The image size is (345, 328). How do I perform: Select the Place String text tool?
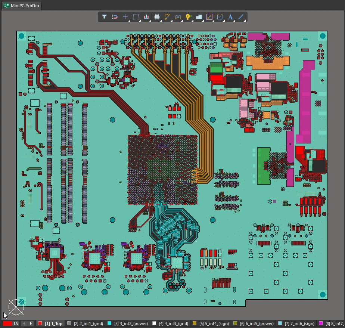230,17
